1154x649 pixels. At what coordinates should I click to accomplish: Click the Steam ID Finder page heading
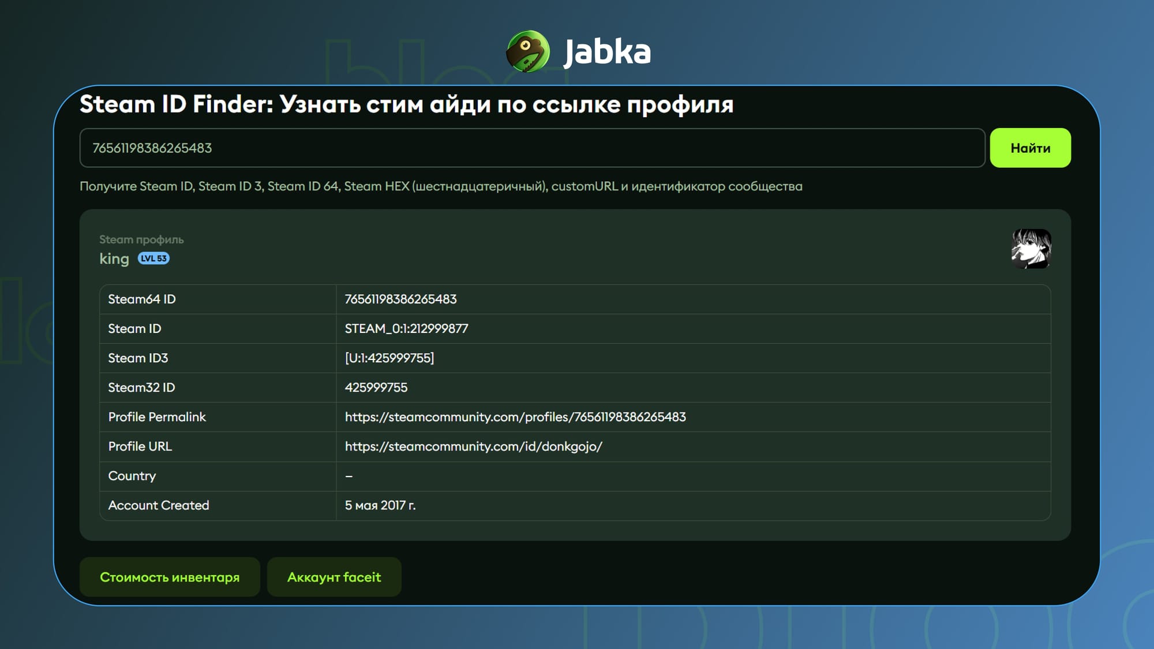(x=407, y=105)
